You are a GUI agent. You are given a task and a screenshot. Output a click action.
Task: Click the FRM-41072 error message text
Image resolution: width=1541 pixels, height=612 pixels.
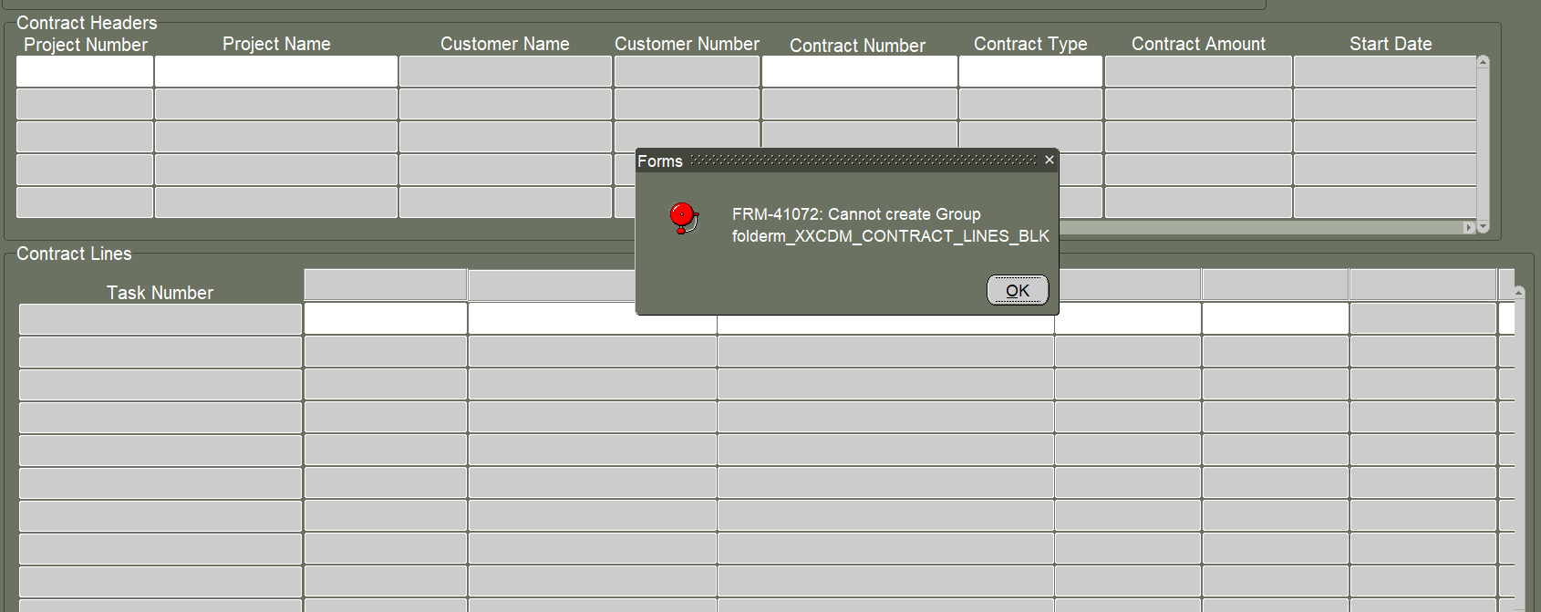coord(889,225)
